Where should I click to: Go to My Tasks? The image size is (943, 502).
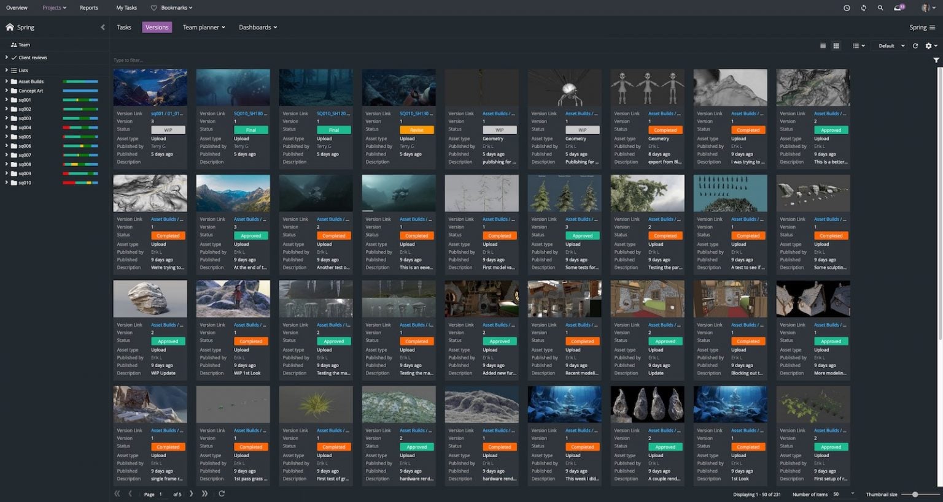(x=126, y=7)
